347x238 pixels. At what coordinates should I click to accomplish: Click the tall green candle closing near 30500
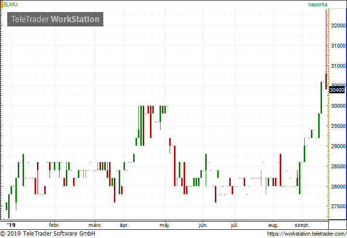click(322, 98)
